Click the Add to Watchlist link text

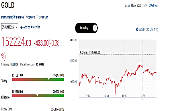click(32, 27)
